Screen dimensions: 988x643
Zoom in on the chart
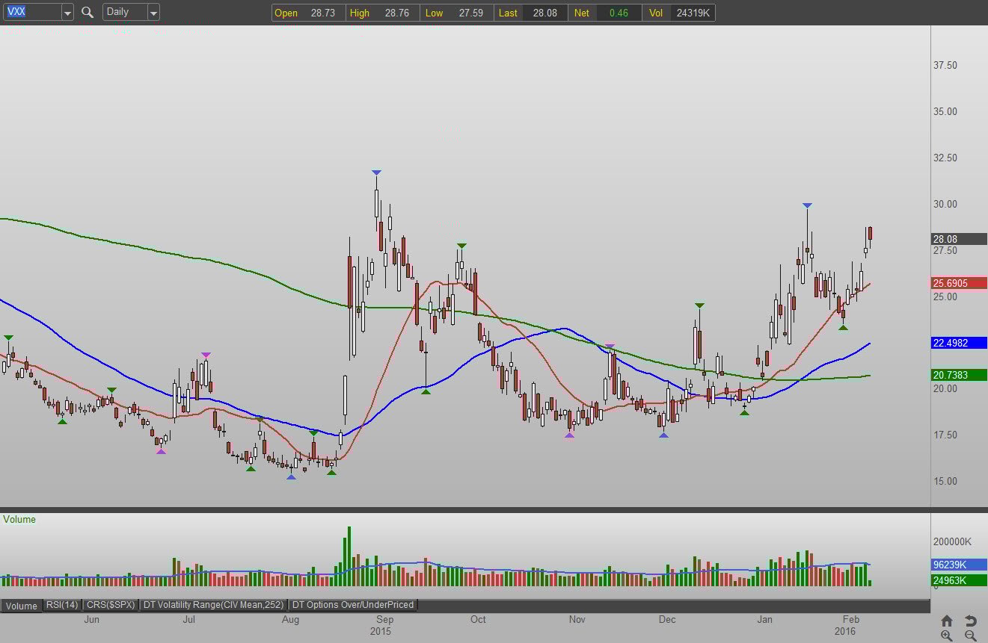point(947,636)
